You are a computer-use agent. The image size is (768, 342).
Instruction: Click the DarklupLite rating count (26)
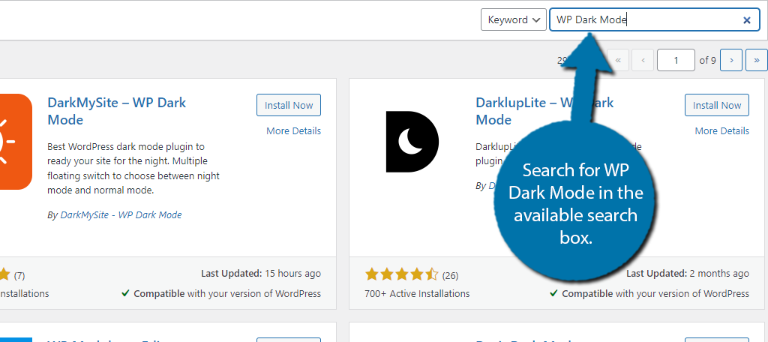click(x=450, y=276)
